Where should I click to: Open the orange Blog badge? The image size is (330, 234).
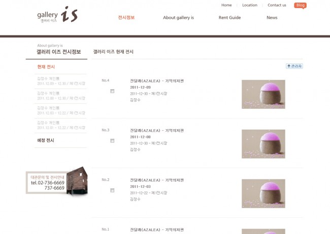coord(300,5)
